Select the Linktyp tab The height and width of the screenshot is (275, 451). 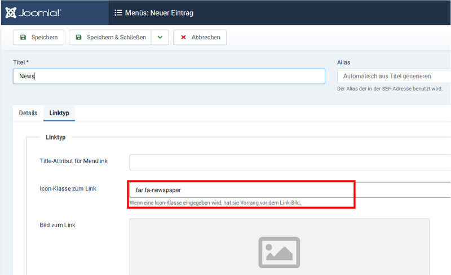(x=59, y=113)
